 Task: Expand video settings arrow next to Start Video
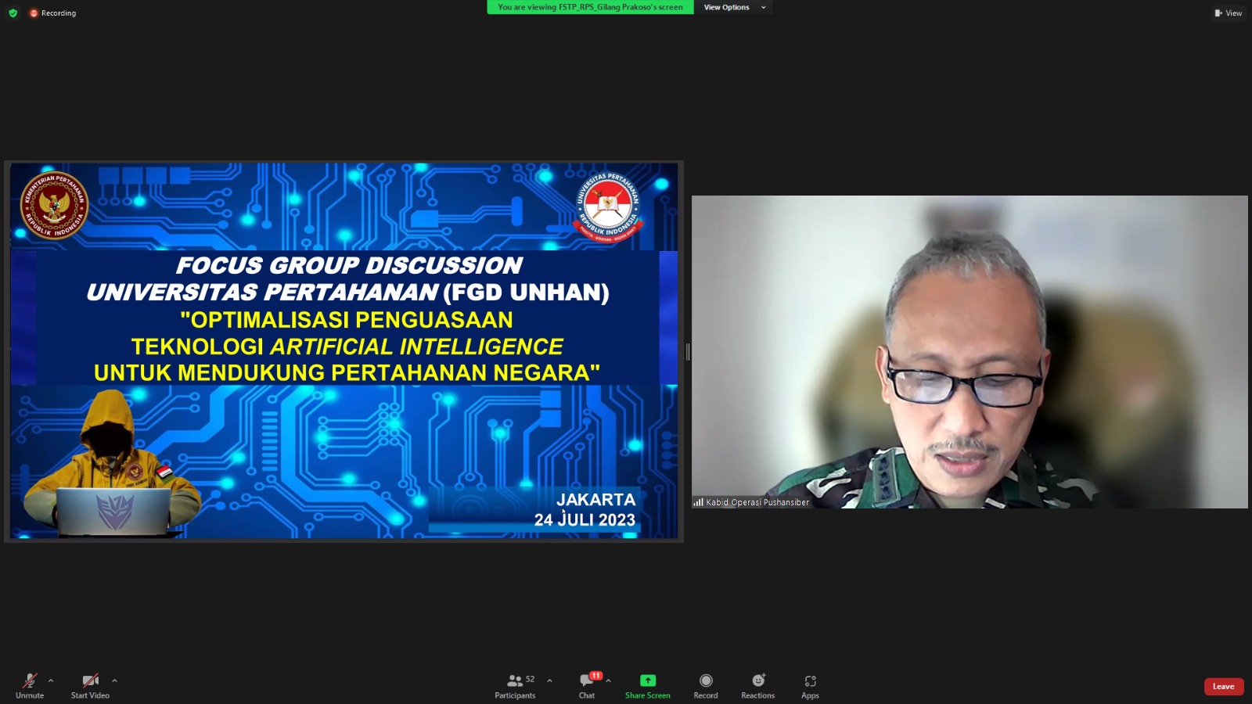point(114,681)
